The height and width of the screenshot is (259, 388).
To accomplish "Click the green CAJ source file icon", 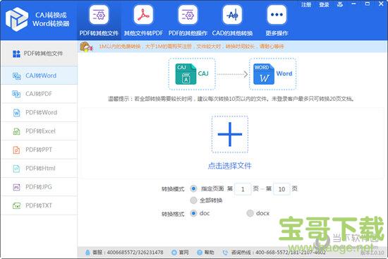I will [x=186, y=74].
